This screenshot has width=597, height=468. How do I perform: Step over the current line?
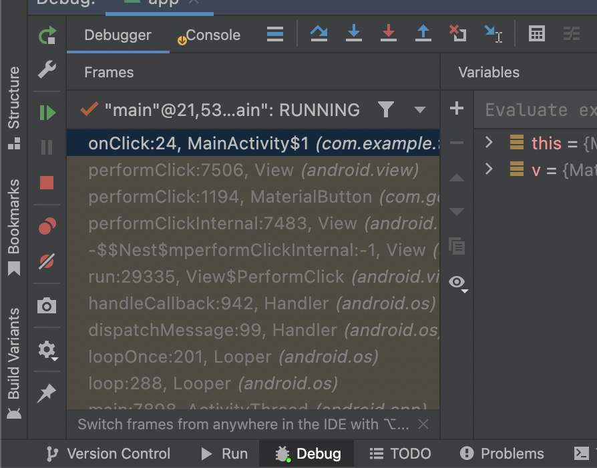coord(319,33)
